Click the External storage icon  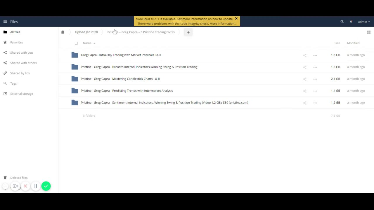pyautogui.click(x=5, y=94)
